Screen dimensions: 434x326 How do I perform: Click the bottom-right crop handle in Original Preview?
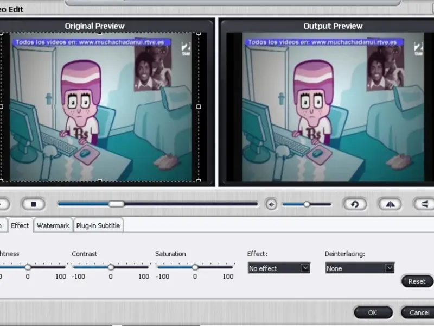pos(199,181)
